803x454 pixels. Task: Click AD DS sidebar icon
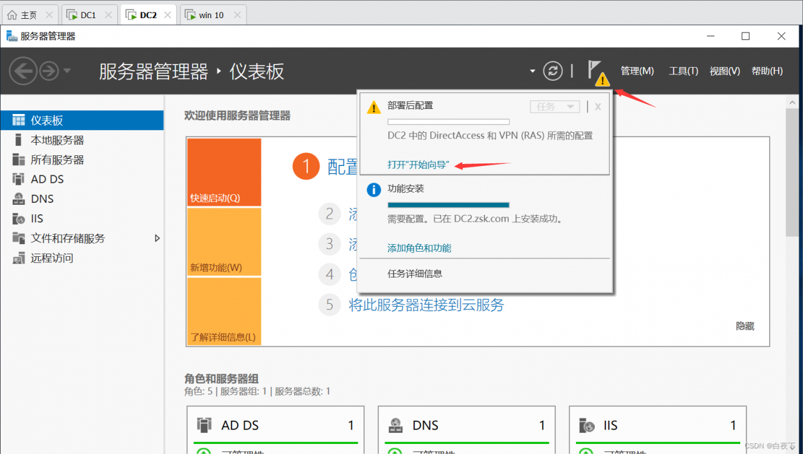tap(19, 179)
